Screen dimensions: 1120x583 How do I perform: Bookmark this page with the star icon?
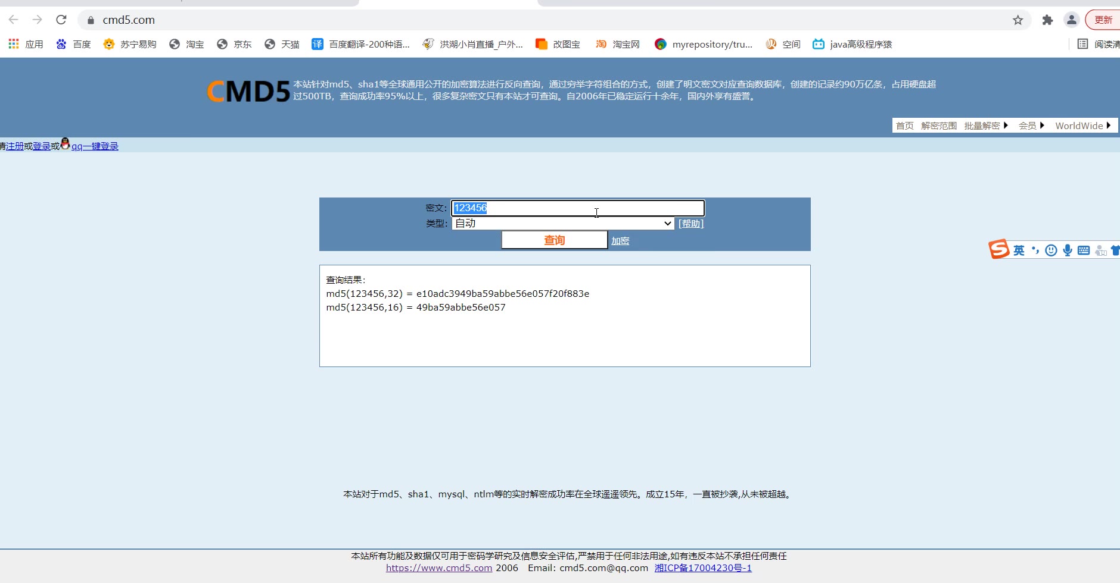[1018, 20]
